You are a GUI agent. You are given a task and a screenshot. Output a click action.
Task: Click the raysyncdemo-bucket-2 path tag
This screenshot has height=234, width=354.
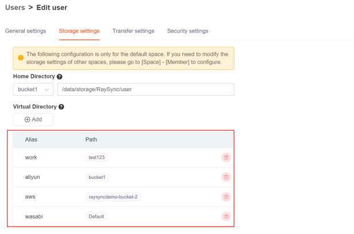coord(113,197)
